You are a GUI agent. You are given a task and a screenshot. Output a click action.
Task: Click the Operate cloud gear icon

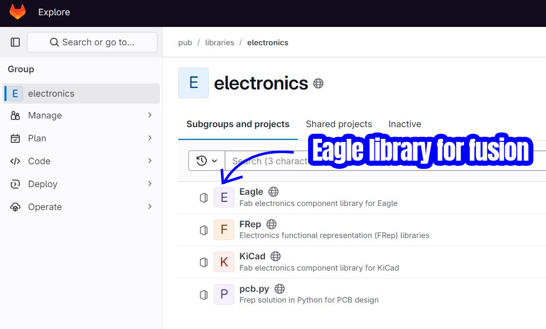tap(15, 207)
